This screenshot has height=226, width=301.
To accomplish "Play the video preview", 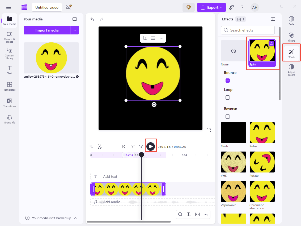I will [151, 146].
